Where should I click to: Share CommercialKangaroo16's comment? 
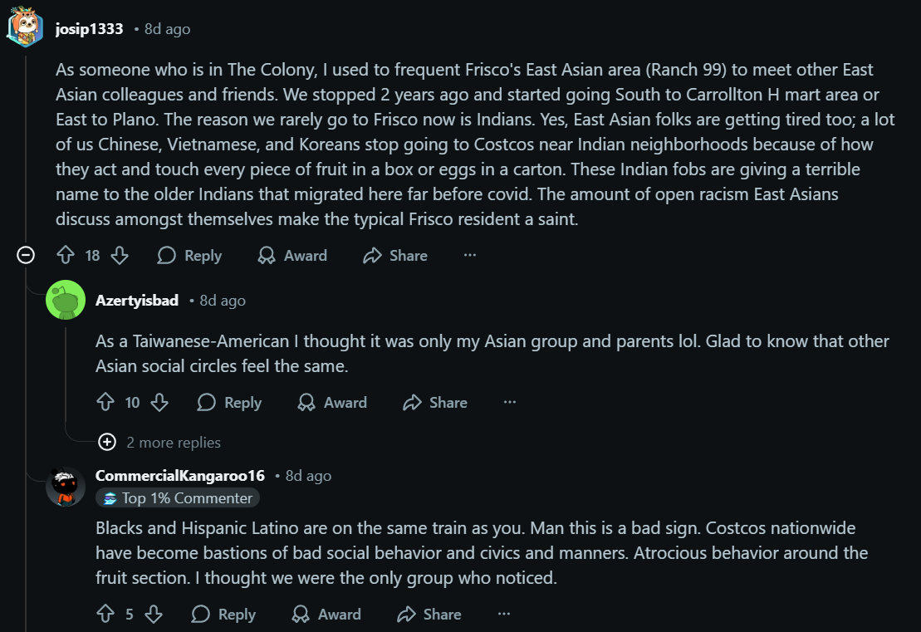429,615
